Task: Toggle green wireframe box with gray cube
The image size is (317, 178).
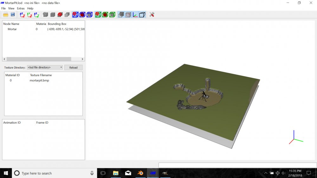Action: 112,15
